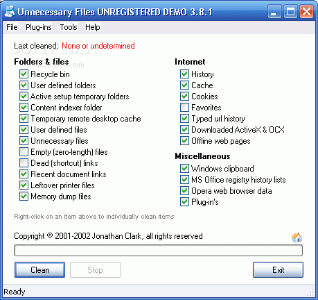
Task: Click the application icon in the title bar
Action: [10, 11]
